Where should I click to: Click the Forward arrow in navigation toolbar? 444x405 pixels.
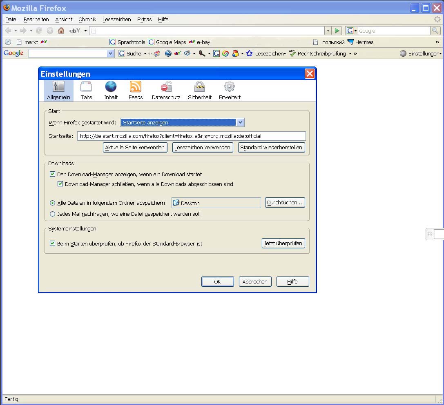click(24, 31)
